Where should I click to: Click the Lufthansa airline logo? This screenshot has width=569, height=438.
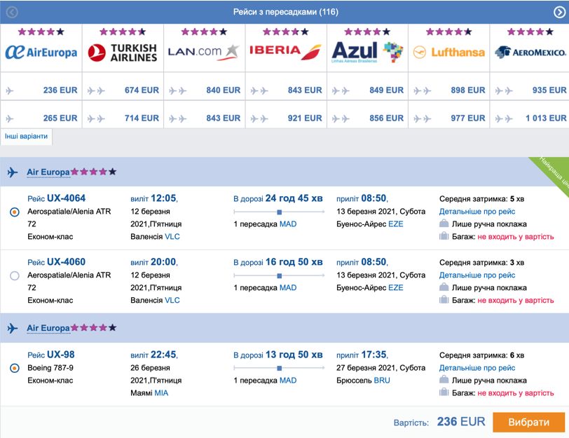click(448, 52)
